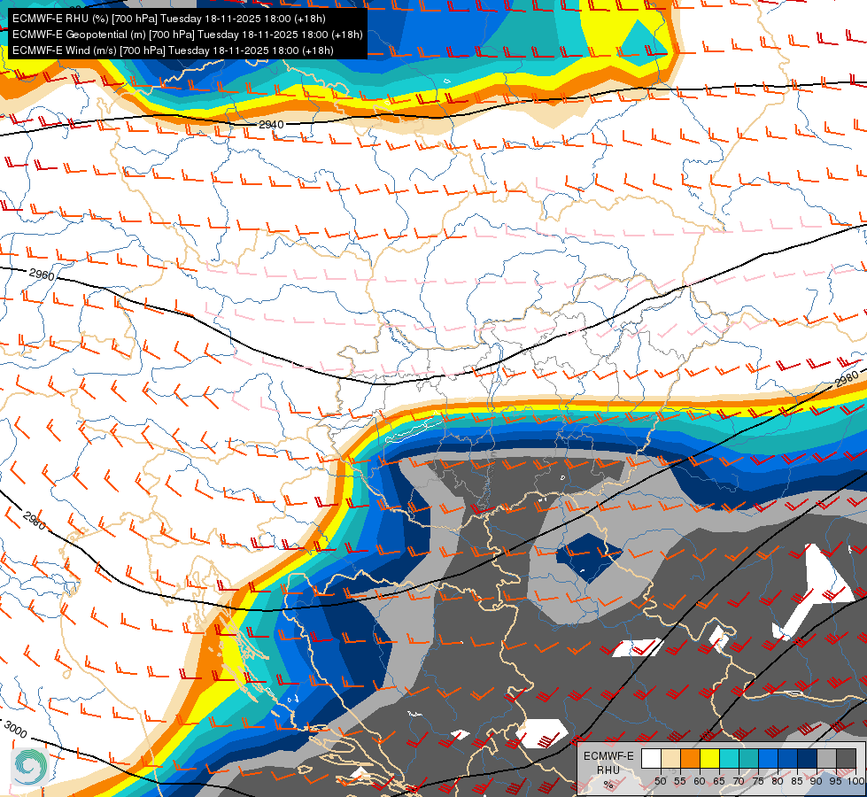Click the 65 legend tick value
The height and width of the screenshot is (797, 867).
(x=719, y=781)
